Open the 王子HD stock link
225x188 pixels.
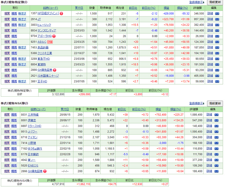[42, 81]
